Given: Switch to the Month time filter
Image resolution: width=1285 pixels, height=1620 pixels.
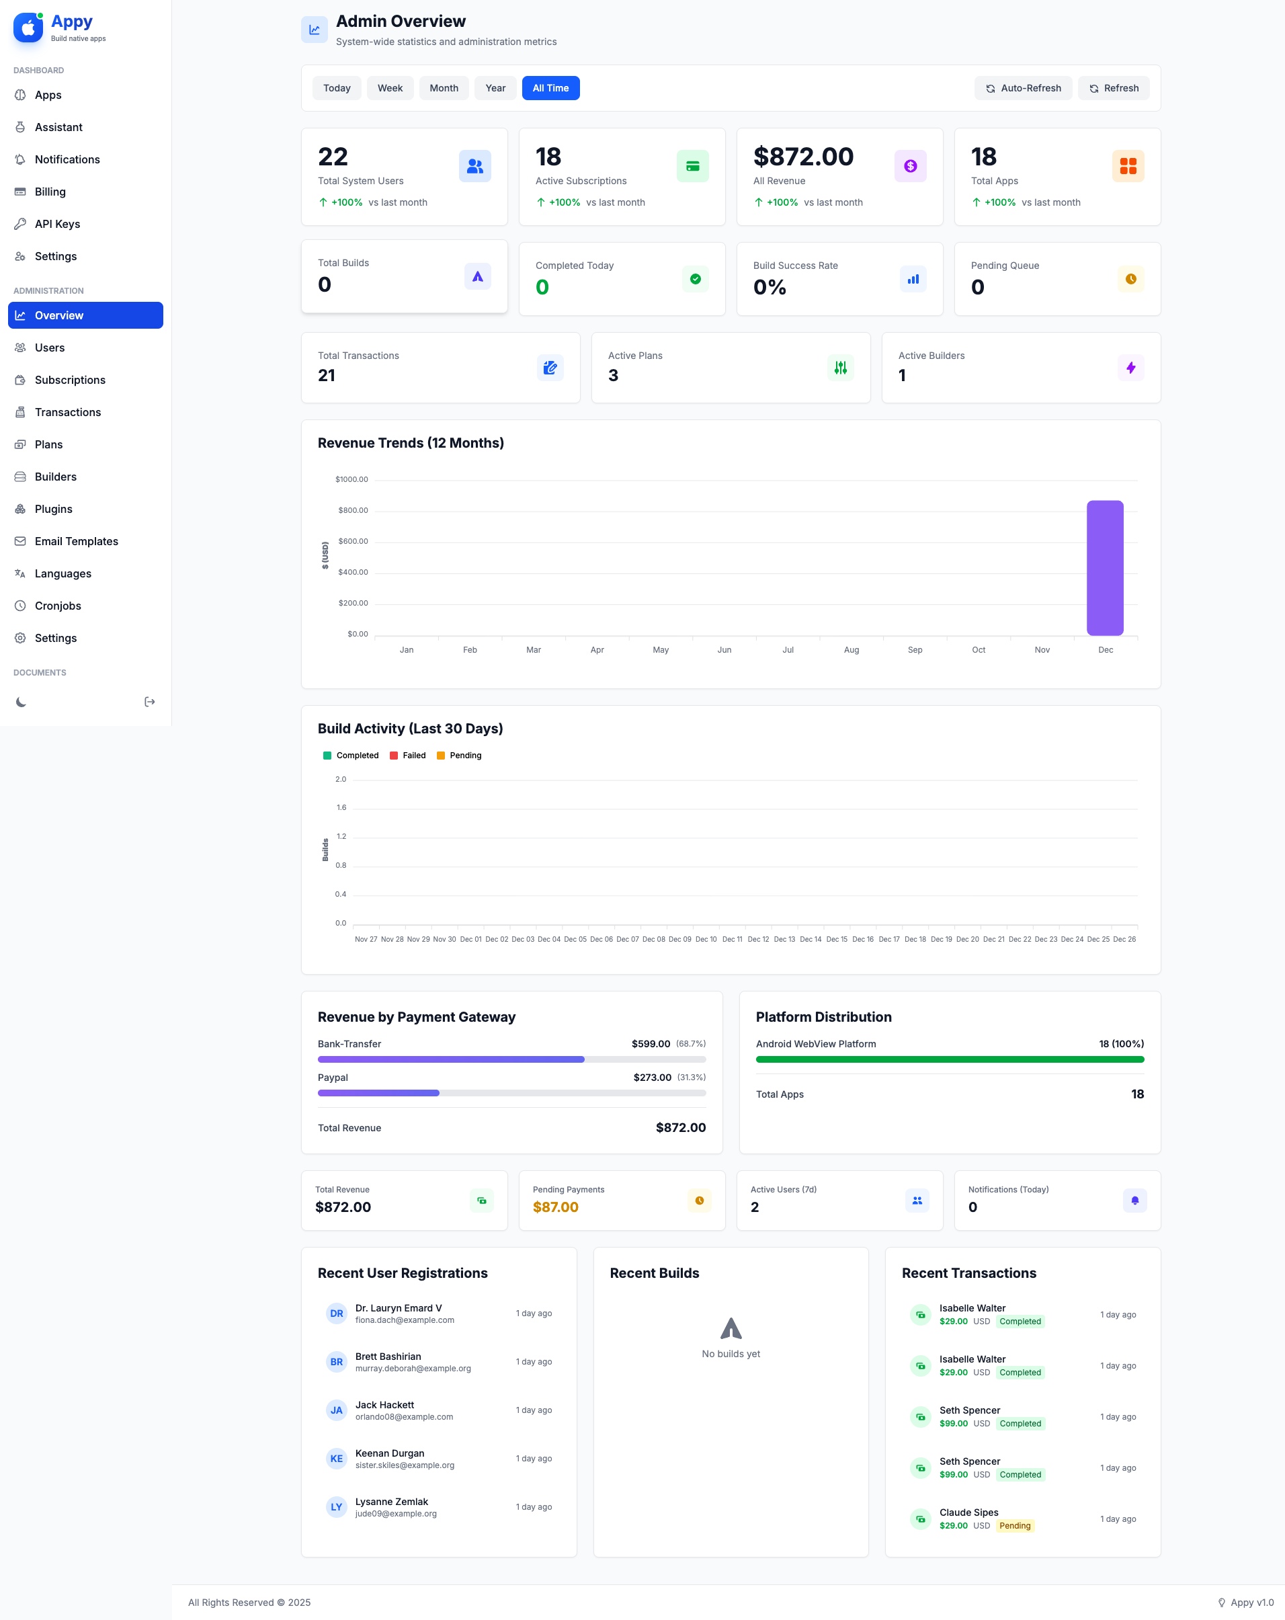Looking at the screenshot, I should [444, 88].
